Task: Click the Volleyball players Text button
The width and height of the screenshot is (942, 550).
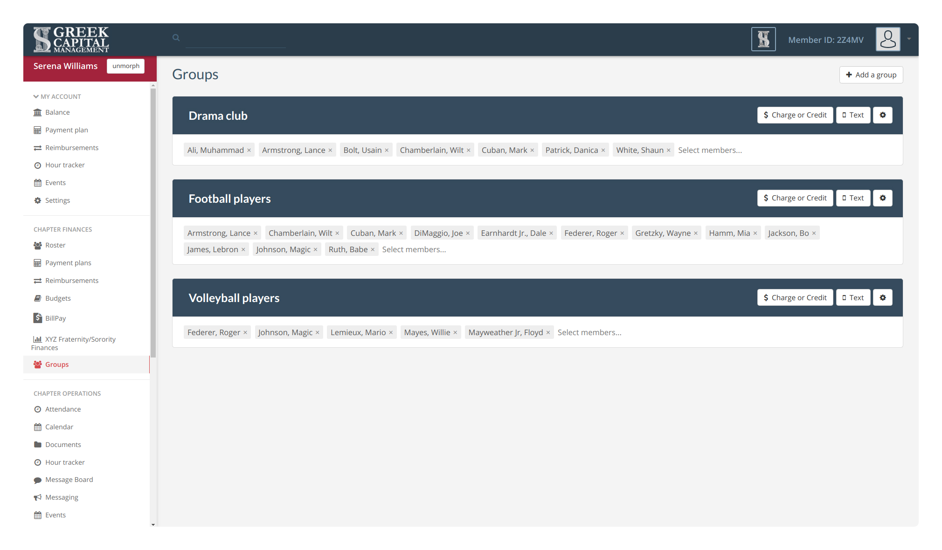Action: point(853,297)
